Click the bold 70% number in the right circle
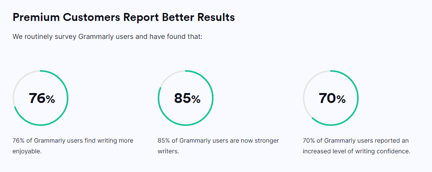The width and height of the screenshot is (432, 172). point(332,98)
